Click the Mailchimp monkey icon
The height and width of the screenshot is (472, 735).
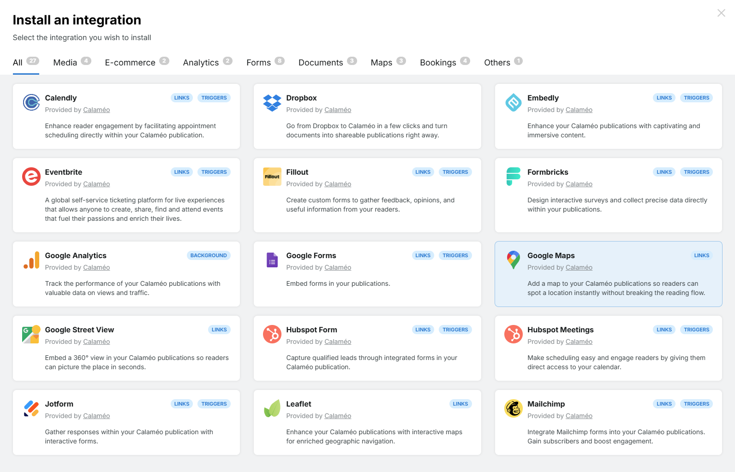(x=514, y=408)
